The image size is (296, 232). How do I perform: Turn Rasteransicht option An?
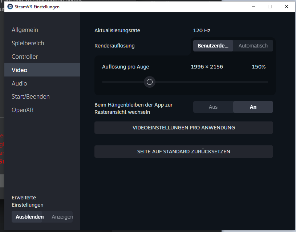pyautogui.click(x=253, y=107)
